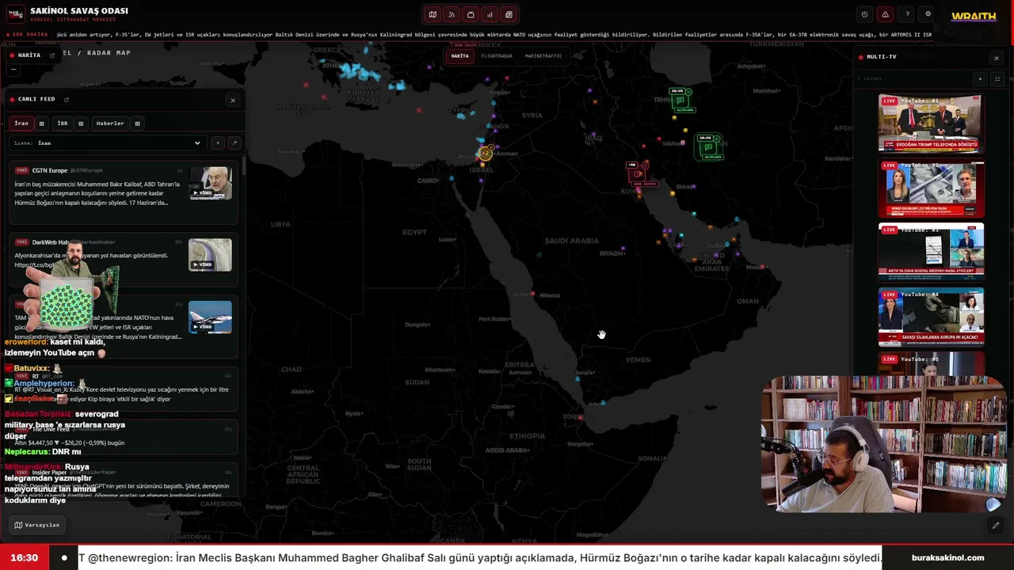Open the YouTube #4 live stream thumbnail
1014x570 pixels.
[931, 317]
